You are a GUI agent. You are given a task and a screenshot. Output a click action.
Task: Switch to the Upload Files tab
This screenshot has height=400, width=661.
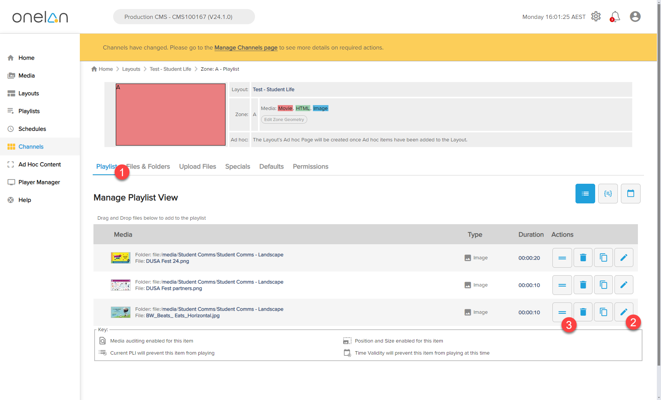tap(198, 167)
